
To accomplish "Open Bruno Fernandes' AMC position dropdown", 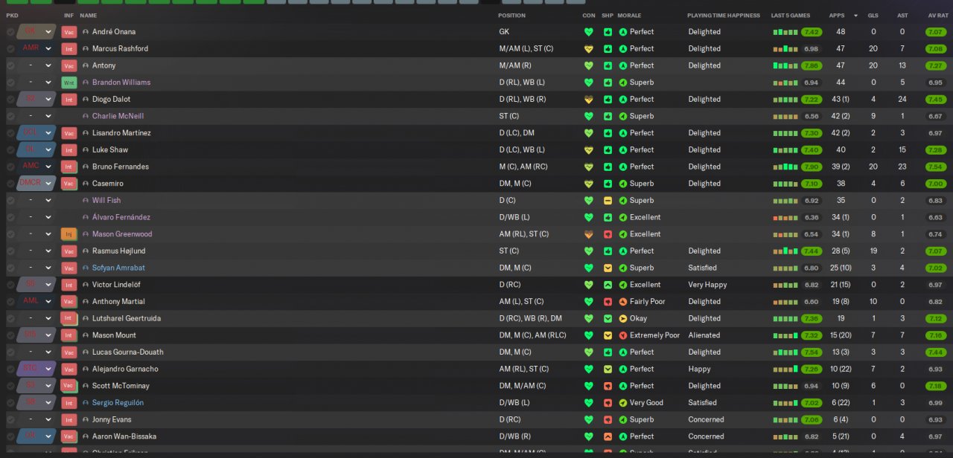I will (36, 167).
